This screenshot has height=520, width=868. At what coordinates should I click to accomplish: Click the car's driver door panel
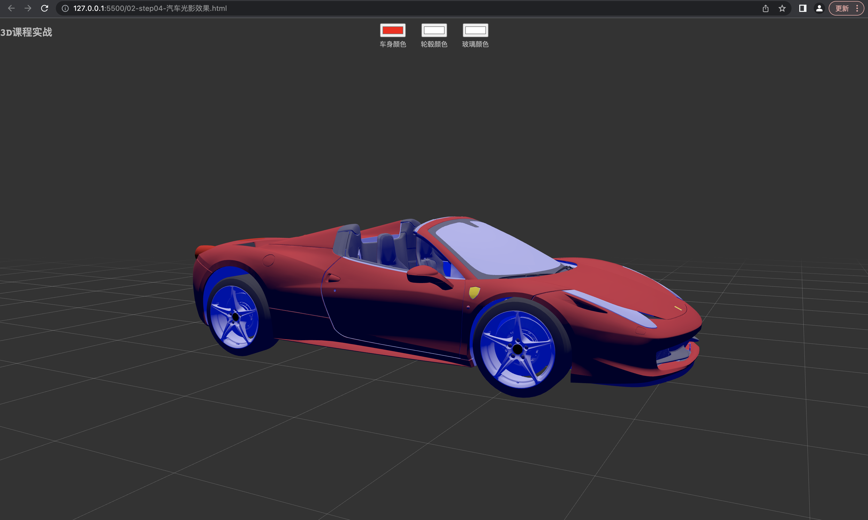pyautogui.click(x=395, y=308)
